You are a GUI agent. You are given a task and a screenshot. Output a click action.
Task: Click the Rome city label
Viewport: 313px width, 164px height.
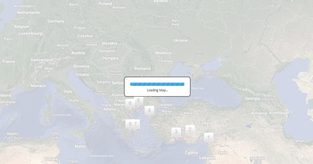[x=74, y=100]
